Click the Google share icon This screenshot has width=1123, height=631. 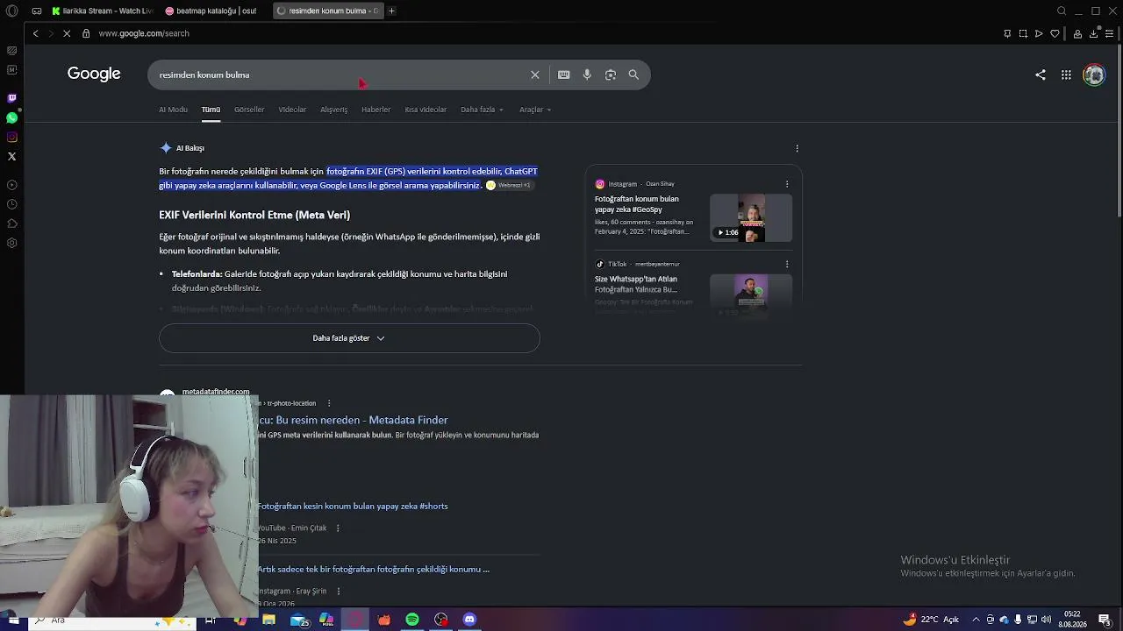point(1041,74)
